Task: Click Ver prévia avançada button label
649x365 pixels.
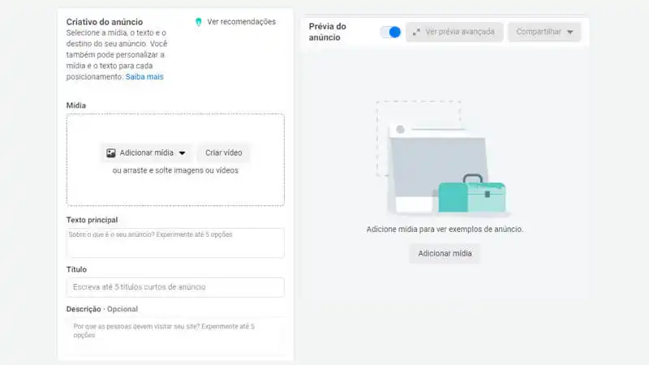Action: click(x=459, y=32)
